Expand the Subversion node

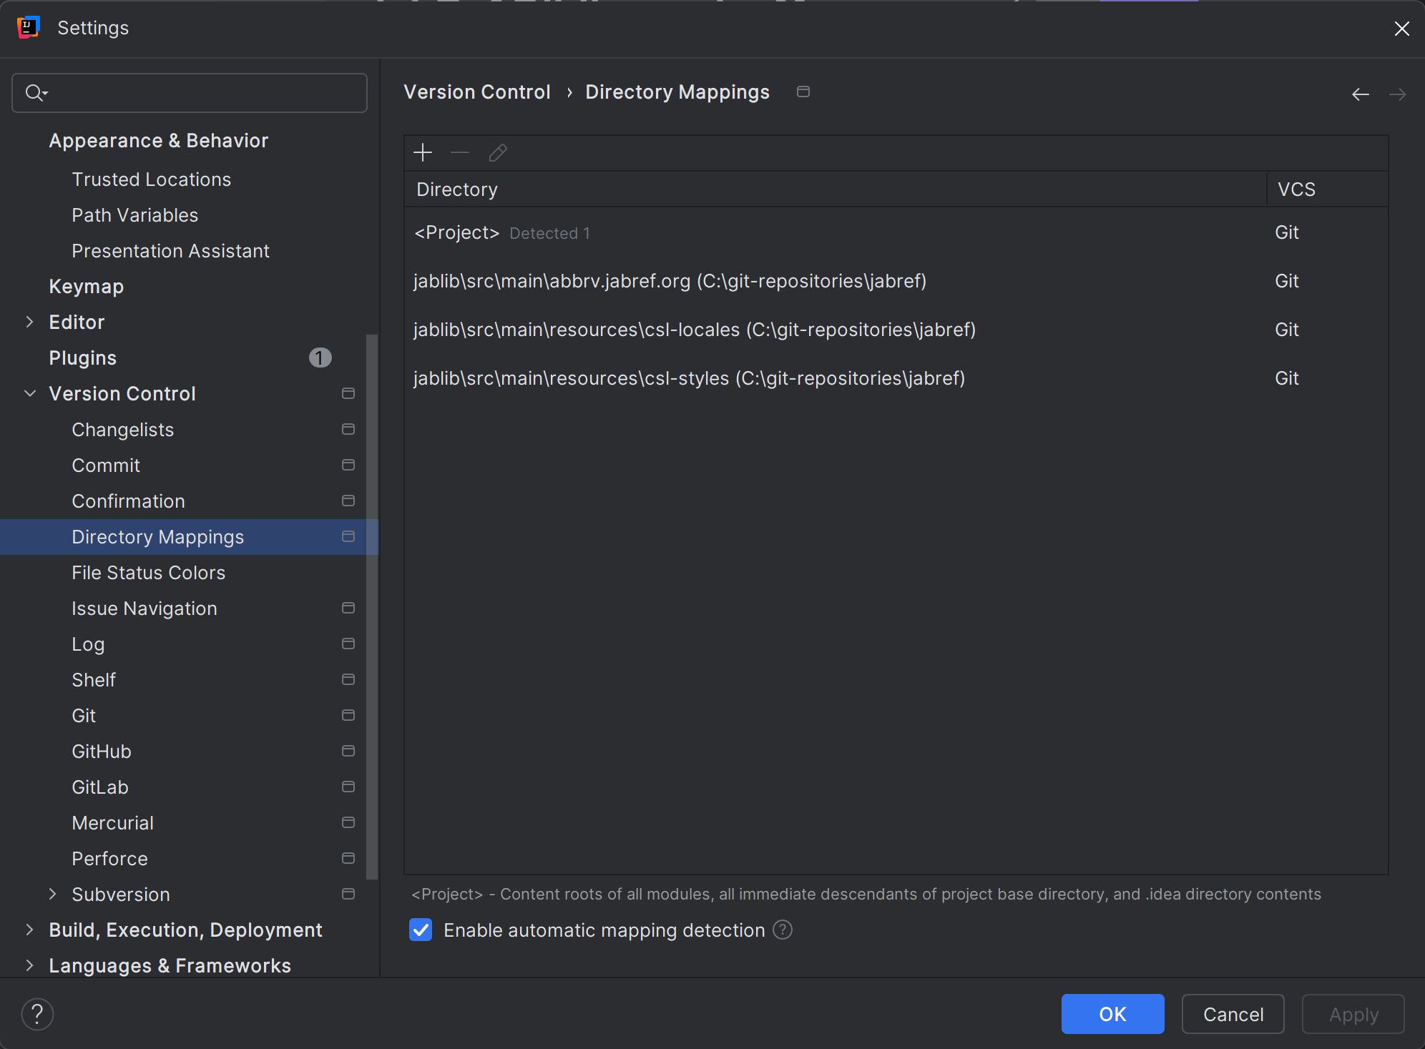pos(52,894)
